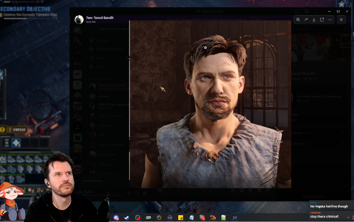354x222 pixels.
Task: Zoom the image with the magnifier icon
Action: point(298,19)
